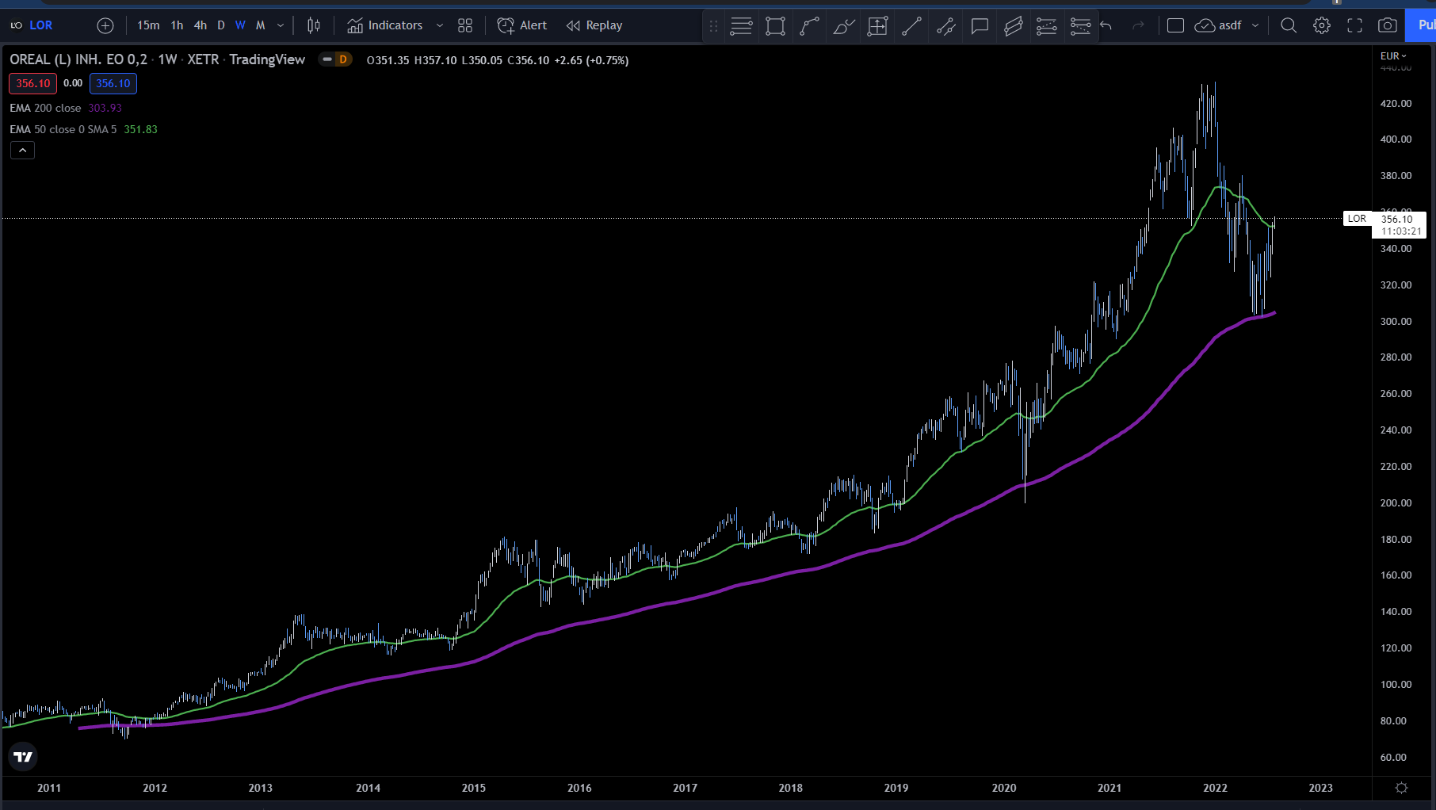Select the brush drawing tool
Viewport: 1436px width, 810px height.
click(843, 26)
